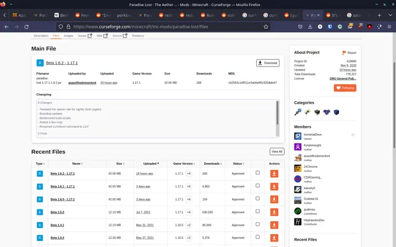This screenshot has height=247, width=396.
Task: Open Beta 1.5.0 file name link
Action: (58, 212)
